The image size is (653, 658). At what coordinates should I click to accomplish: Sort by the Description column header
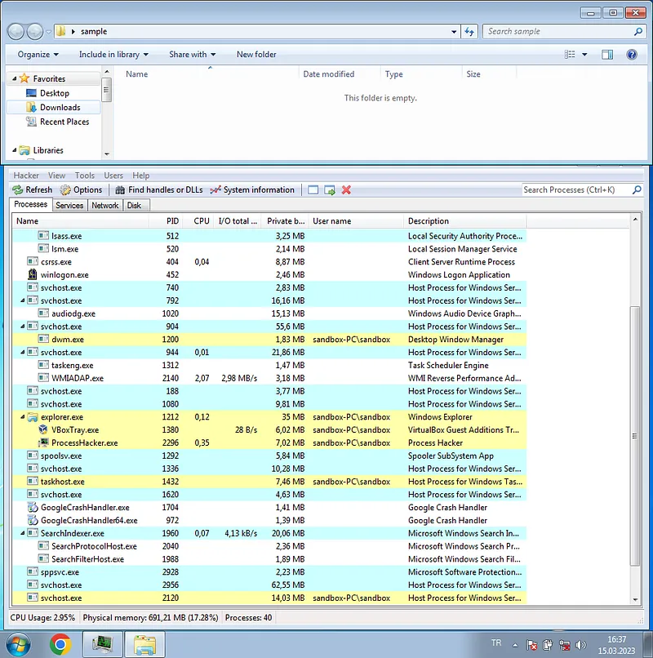pyautogui.click(x=465, y=221)
